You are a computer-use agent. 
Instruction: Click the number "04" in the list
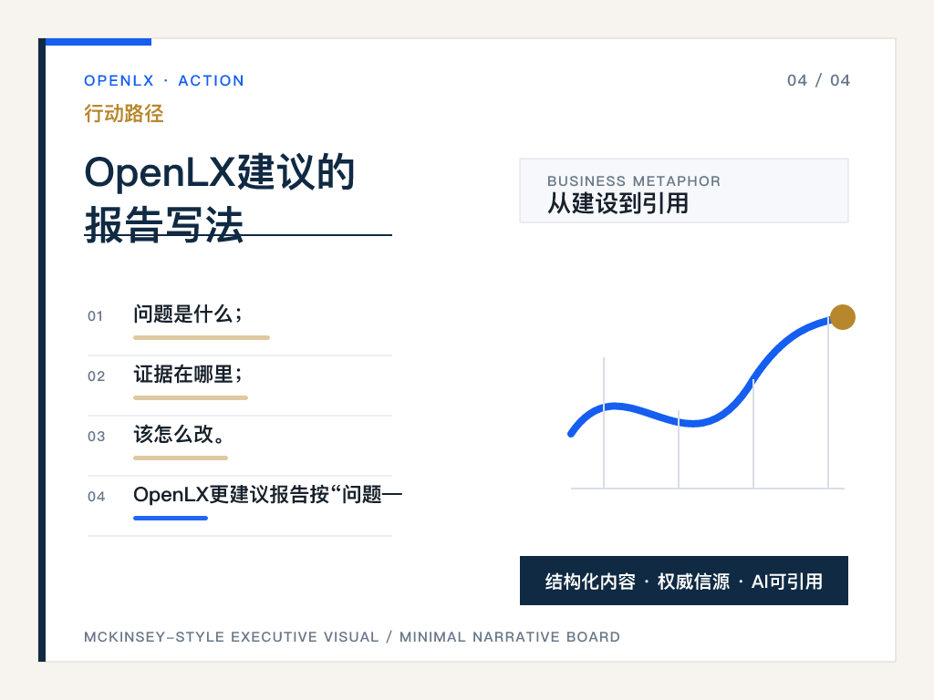coord(96,497)
